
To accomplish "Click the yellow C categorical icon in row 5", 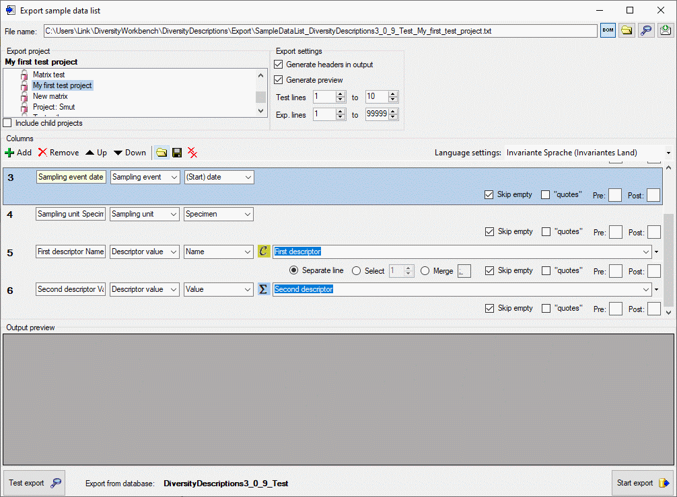I will (264, 251).
